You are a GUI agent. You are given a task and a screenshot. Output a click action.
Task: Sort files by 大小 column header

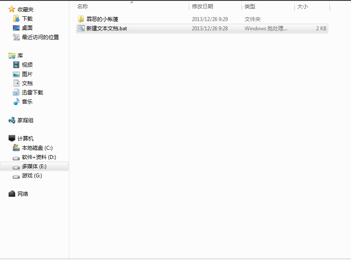click(x=303, y=6)
